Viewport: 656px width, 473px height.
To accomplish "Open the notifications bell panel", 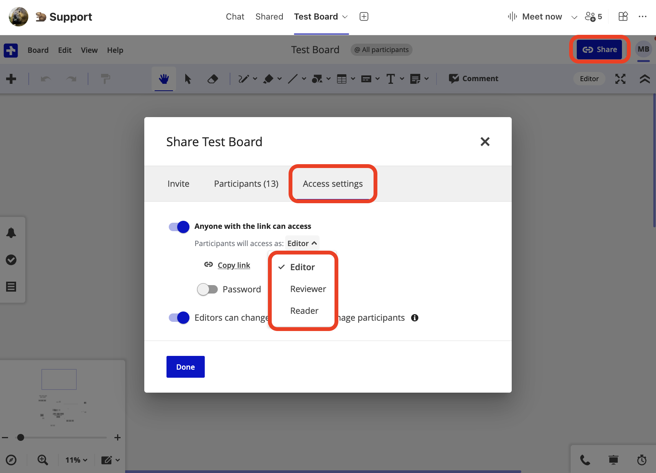I will coord(11,233).
